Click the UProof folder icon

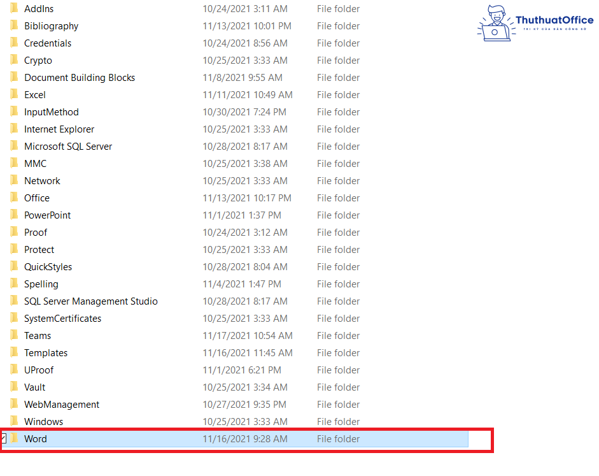coord(14,370)
